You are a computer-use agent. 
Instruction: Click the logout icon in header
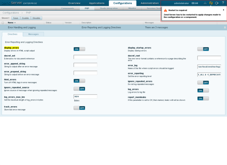tap(217, 3)
